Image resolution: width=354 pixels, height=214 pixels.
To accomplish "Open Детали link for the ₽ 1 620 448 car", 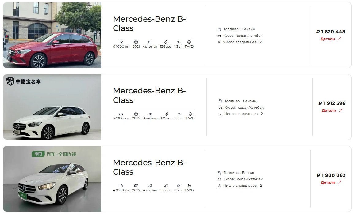I will [330, 39].
